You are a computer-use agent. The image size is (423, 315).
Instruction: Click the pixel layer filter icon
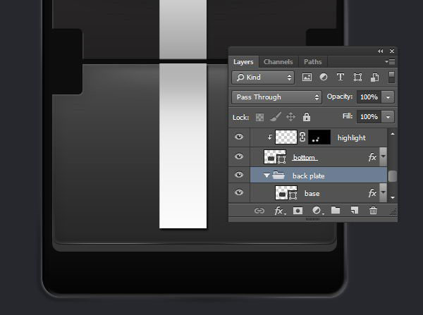pyautogui.click(x=307, y=78)
